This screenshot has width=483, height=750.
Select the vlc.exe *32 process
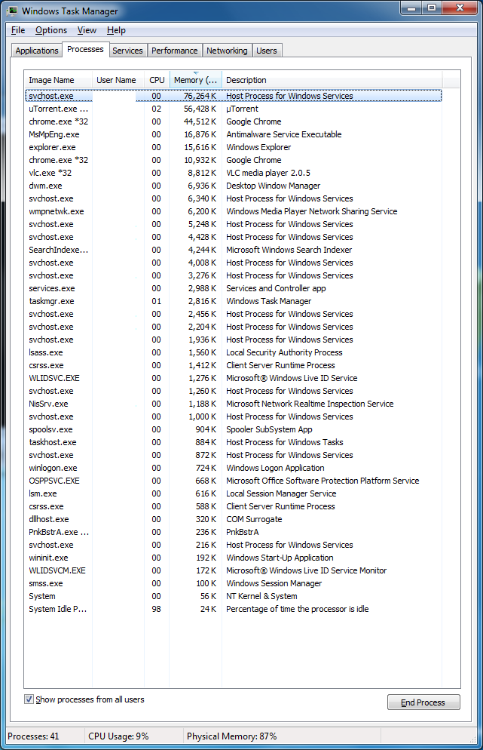(x=233, y=173)
